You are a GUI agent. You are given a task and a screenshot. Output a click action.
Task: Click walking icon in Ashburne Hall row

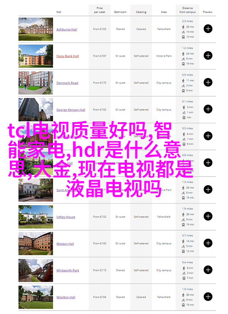point(184,27)
